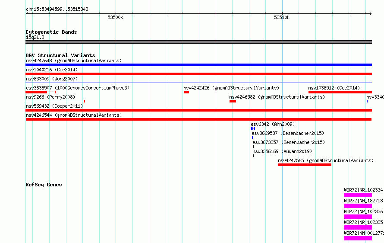Open the nsv4247565 gnomAD label
Viewport: 384px width, 243px height.
[326, 160]
